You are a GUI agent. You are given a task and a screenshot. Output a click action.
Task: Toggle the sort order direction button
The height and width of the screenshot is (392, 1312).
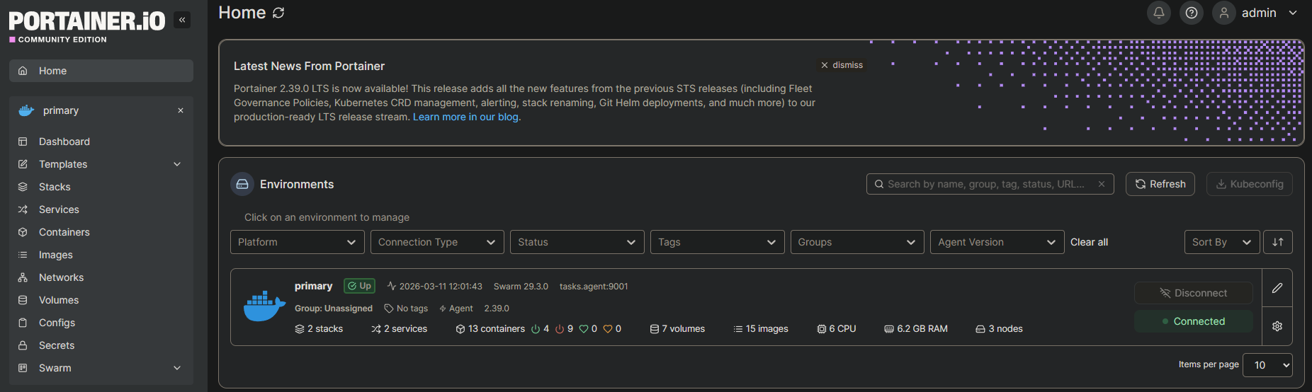point(1277,242)
